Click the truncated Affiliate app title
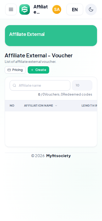102x221 pixels. click(x=41, y=9)
